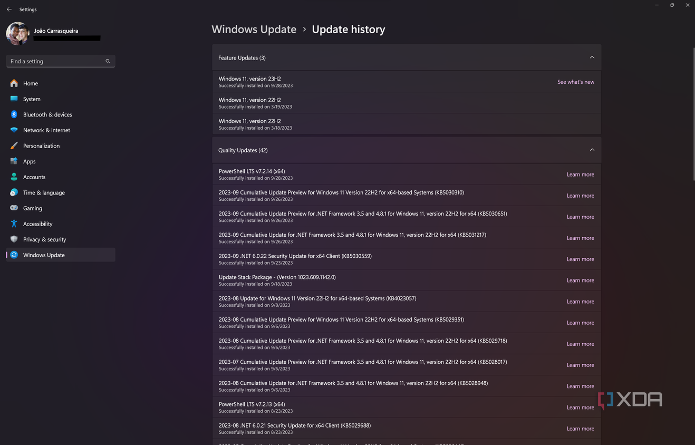
Task: Learn more about KB5031217 update
Action: (x=580, y=238)
